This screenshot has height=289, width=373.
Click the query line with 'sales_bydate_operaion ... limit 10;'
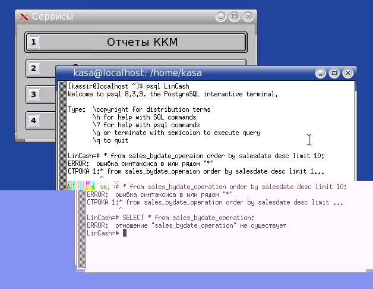[196, 156]
